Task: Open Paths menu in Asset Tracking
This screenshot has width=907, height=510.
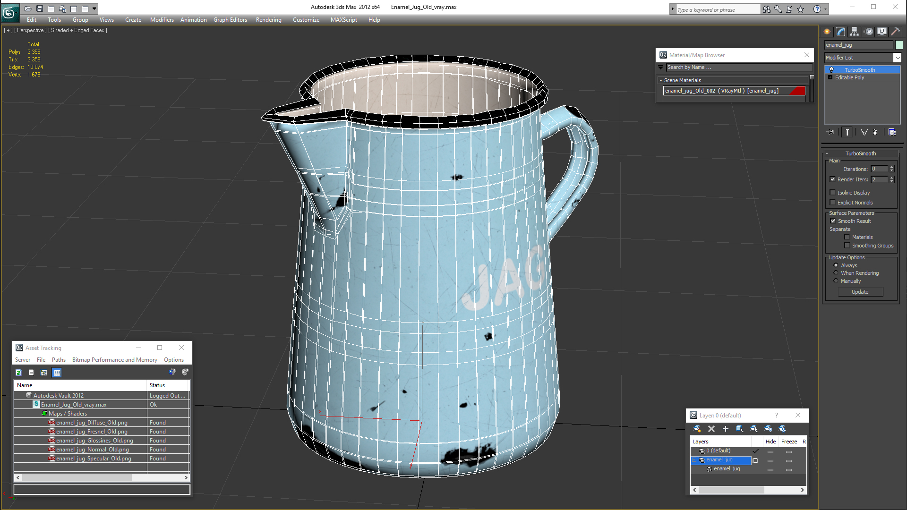Action: [59, 360]
